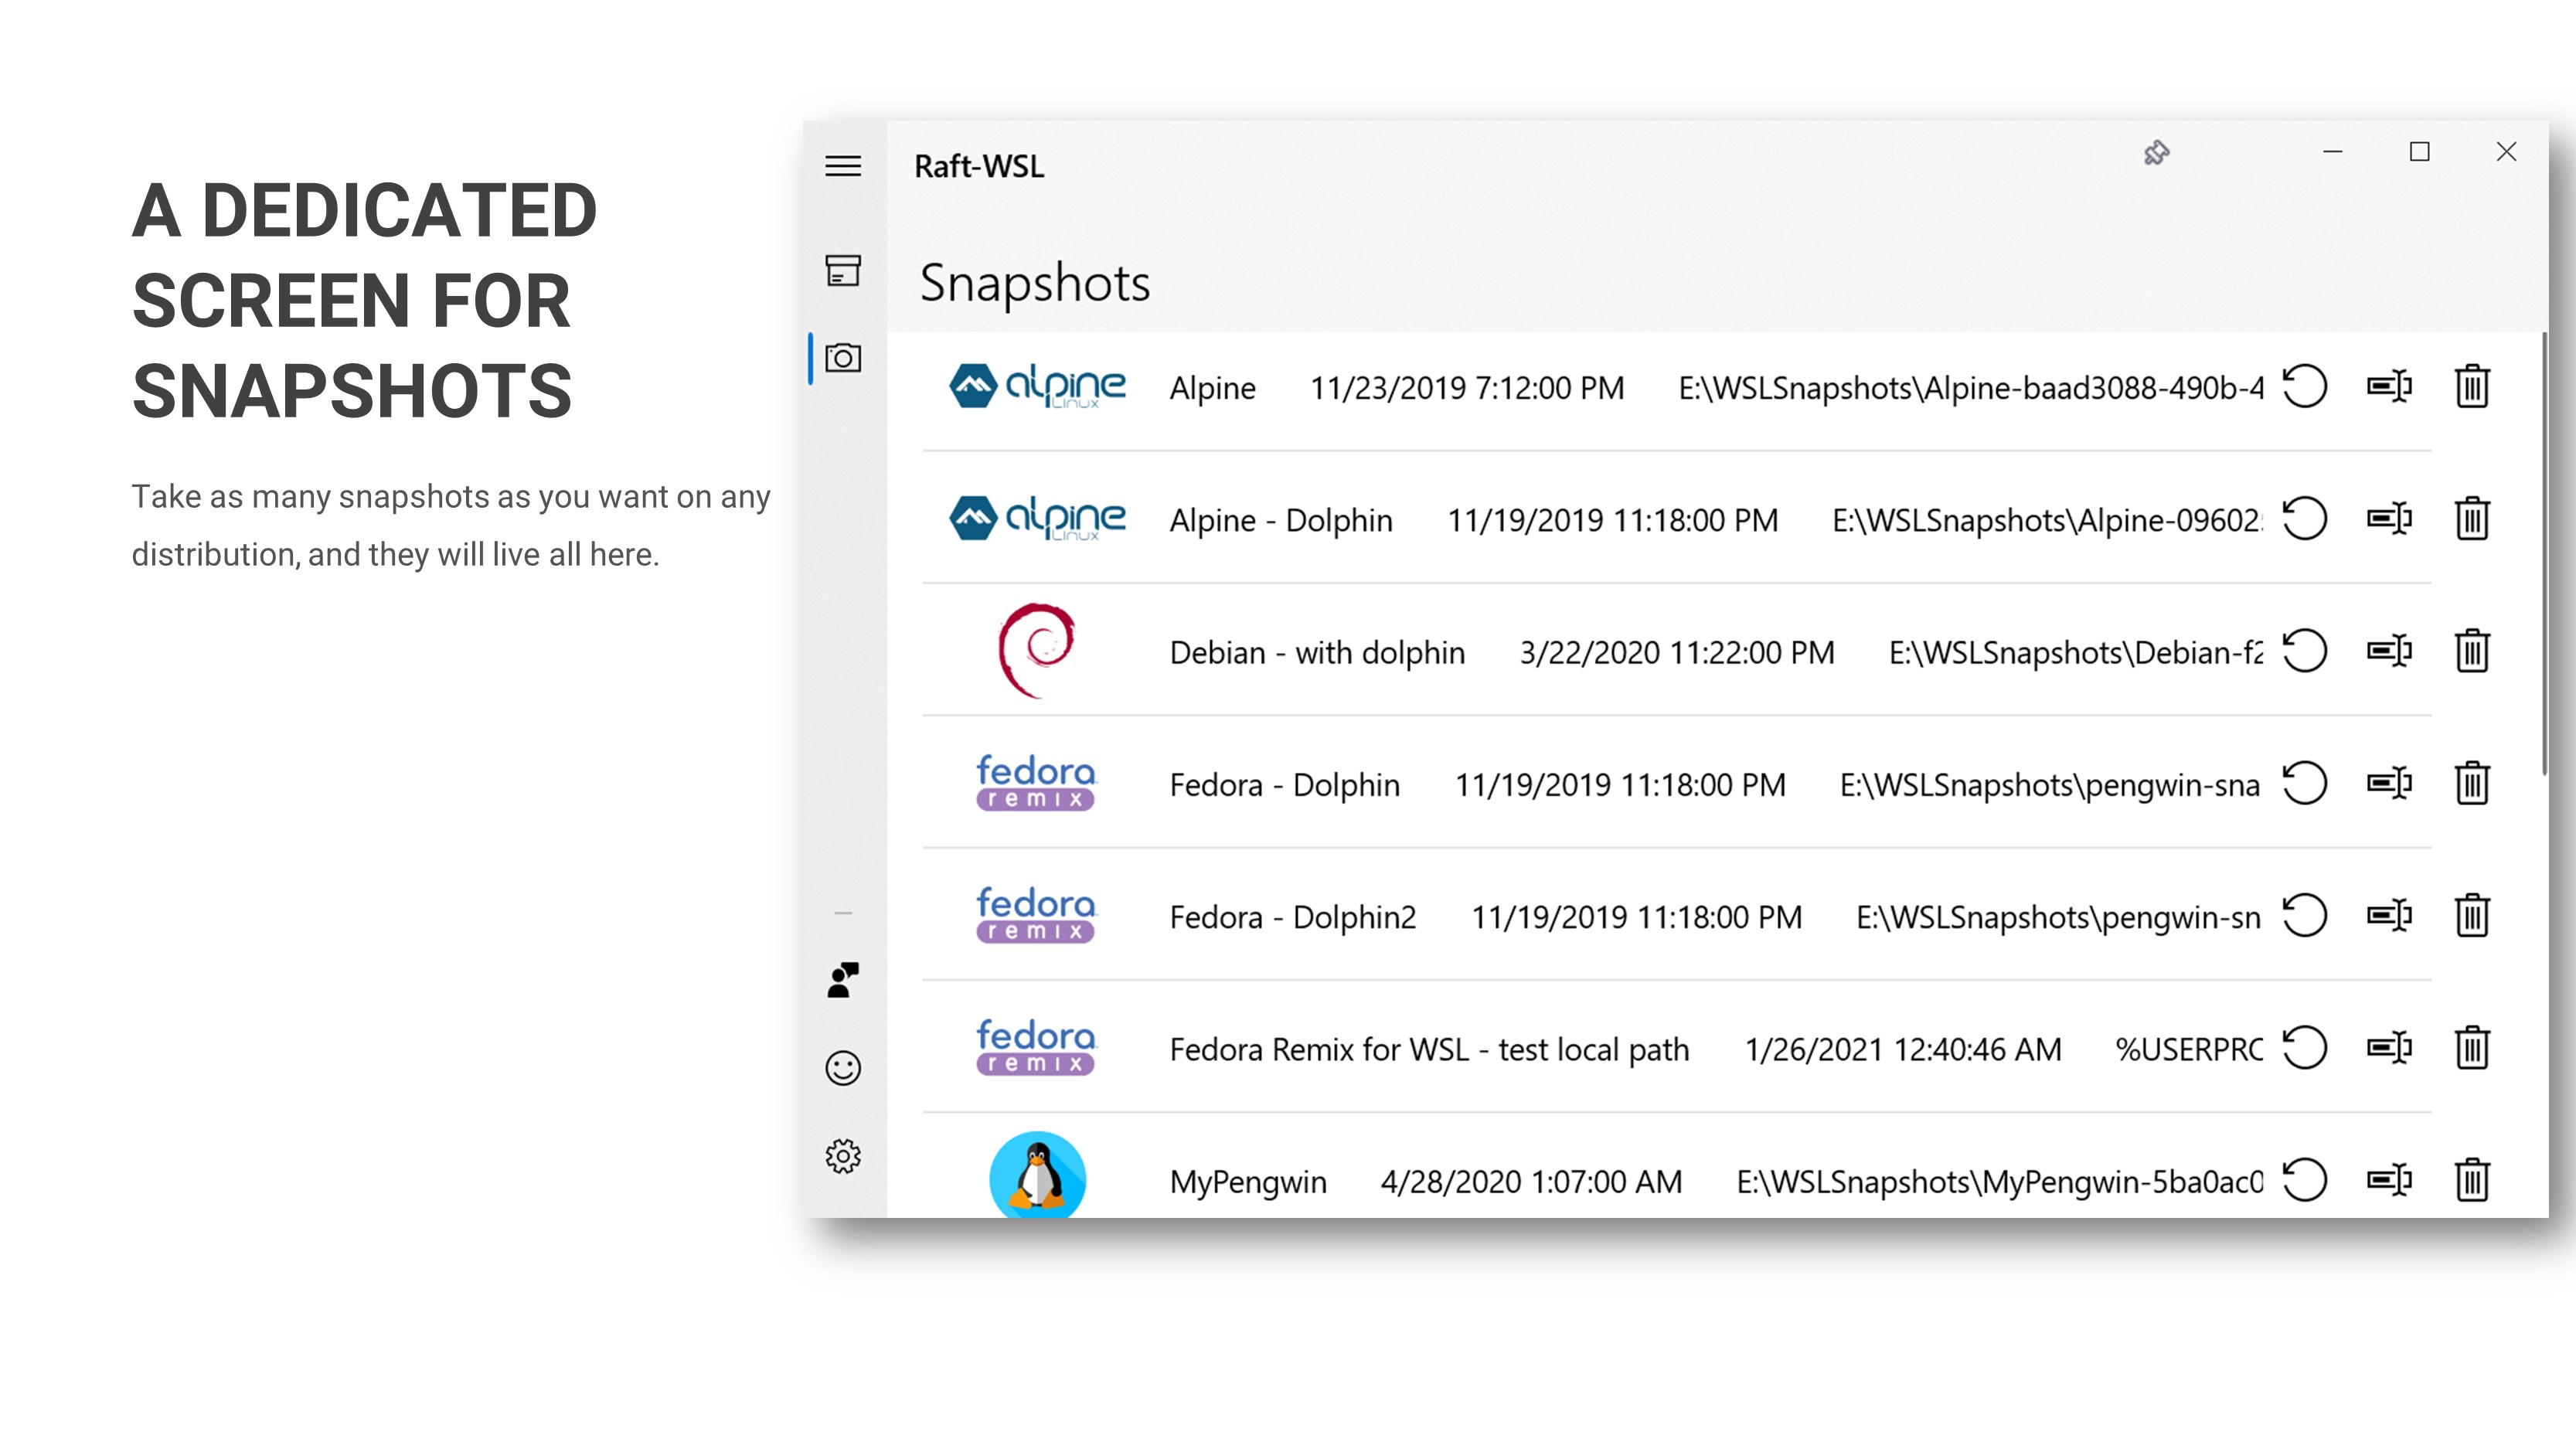Delete the Alpine snapshot

tap(2472, 386)
